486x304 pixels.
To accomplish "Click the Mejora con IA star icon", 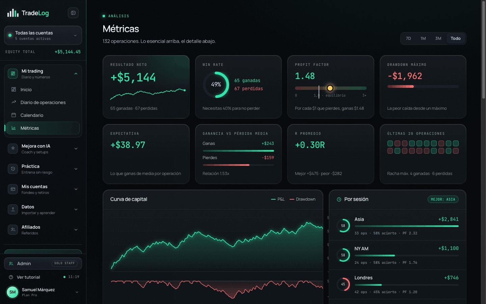I will (x=13, y=149).
